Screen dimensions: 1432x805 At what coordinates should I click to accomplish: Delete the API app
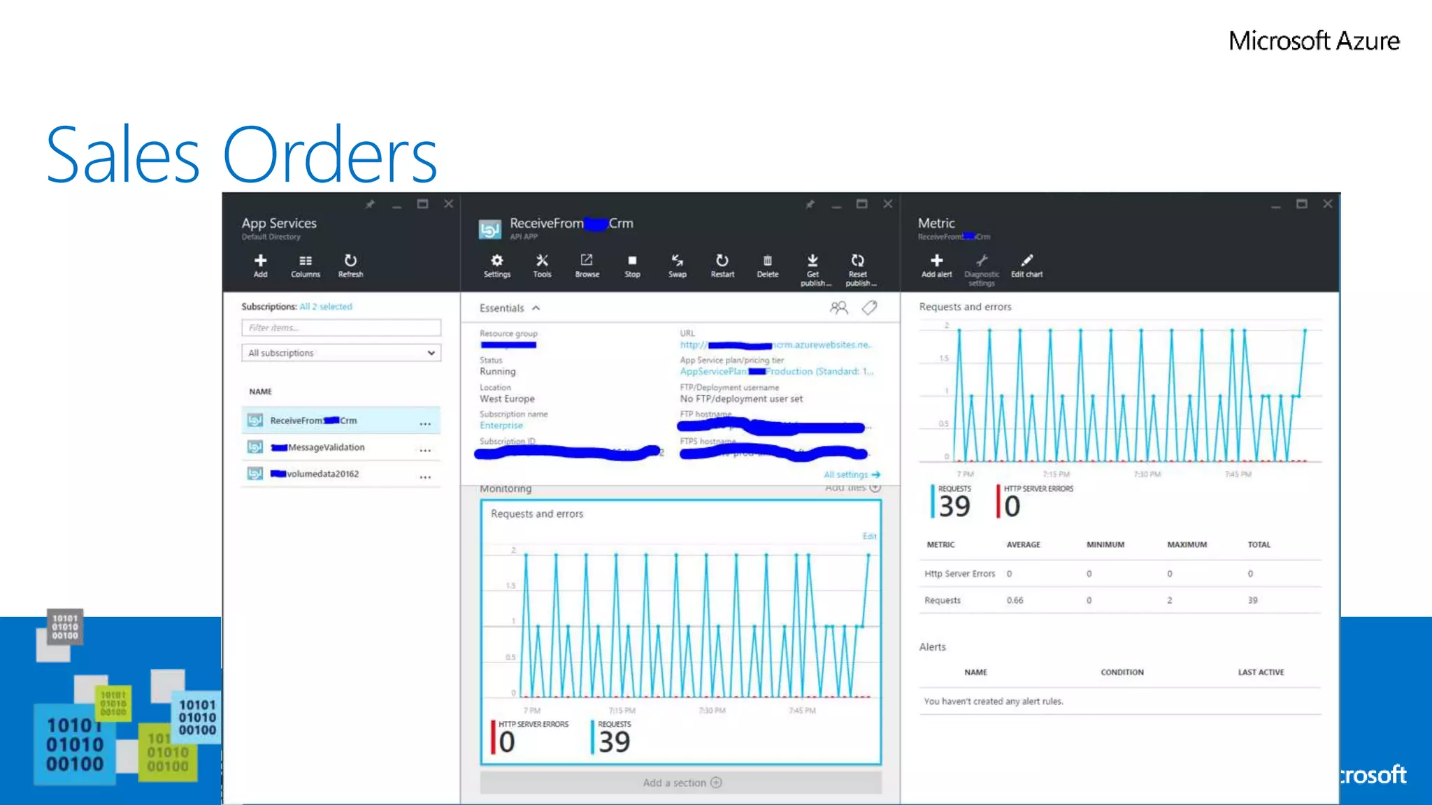pos(767,265)
